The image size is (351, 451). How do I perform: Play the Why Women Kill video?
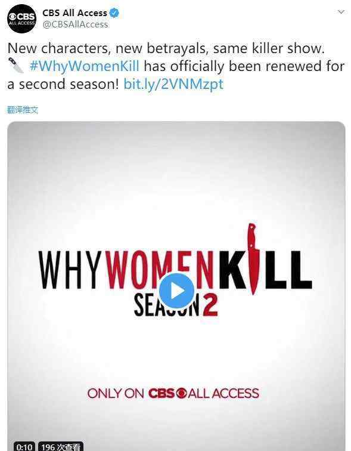pos(176,291)
